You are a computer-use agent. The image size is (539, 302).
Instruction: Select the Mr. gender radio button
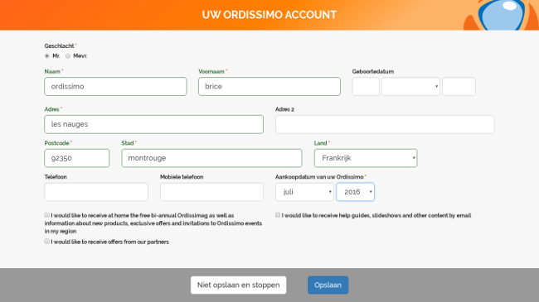point(47,56)
